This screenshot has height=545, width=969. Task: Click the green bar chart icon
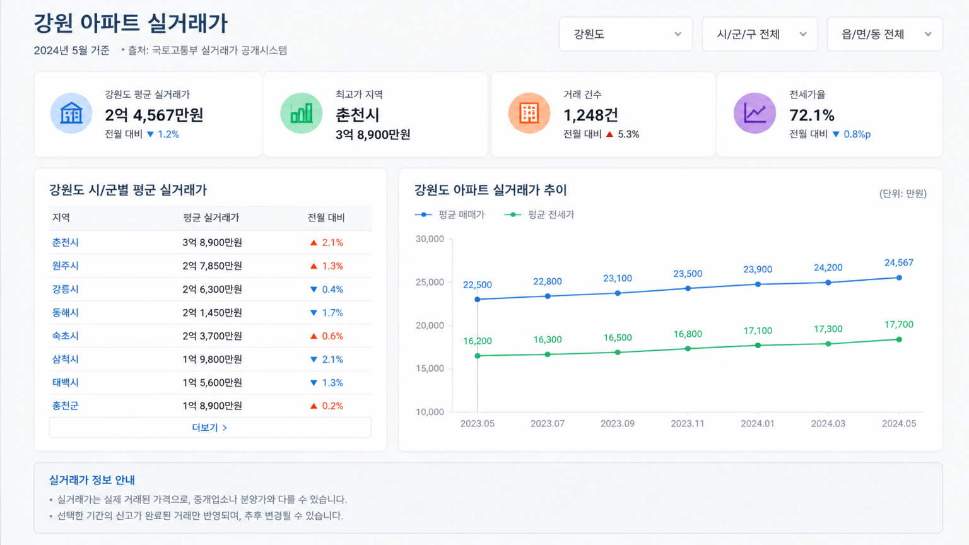pyautogui.click(x=301, y=114)
